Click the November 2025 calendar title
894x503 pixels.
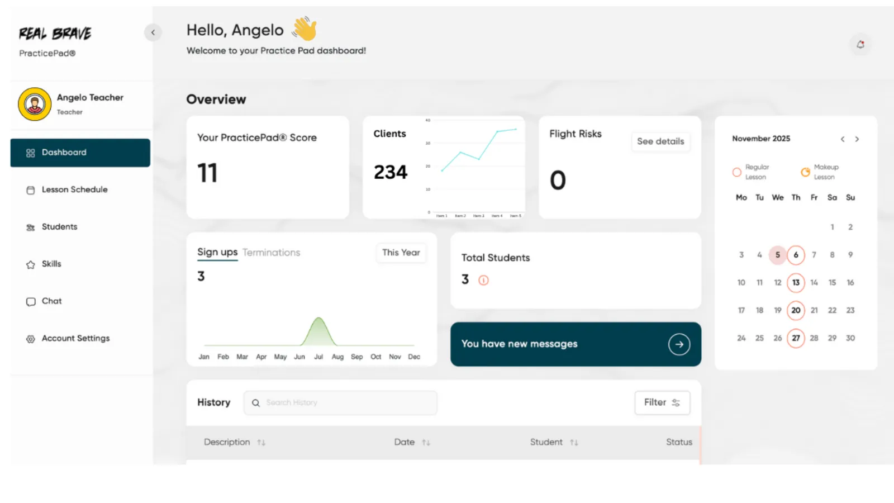(761, 139)
